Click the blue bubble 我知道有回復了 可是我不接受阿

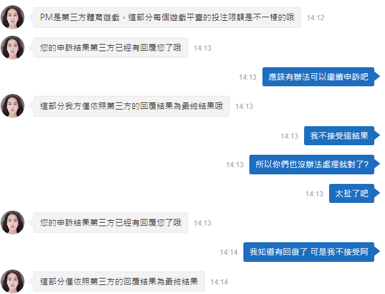tap(309, 252)
